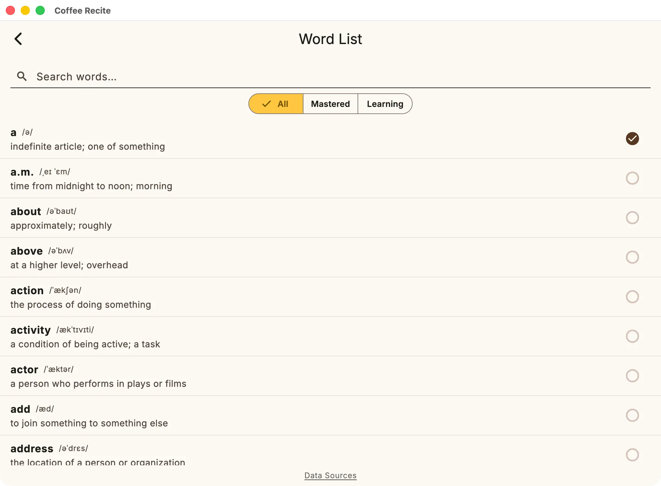Open the word entry 'about'
The height and width of the screenshot is (486, 661).
click(x=330, y=218)
